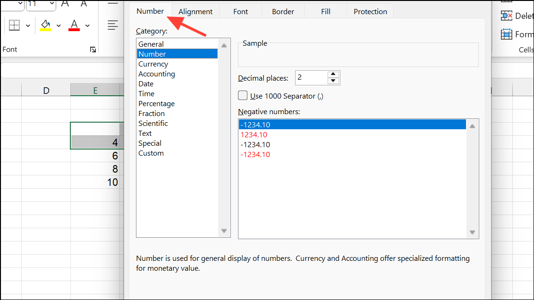Switch to the Protection tab
This screenshot has width=534, height=300.
pos(370,11)
